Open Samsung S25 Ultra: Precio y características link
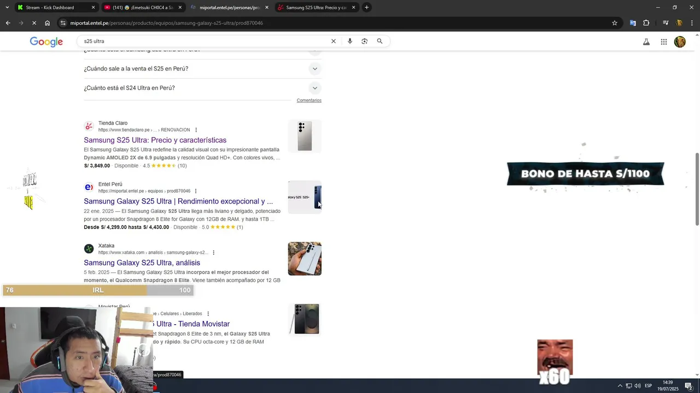 click(x=155, y=140)
